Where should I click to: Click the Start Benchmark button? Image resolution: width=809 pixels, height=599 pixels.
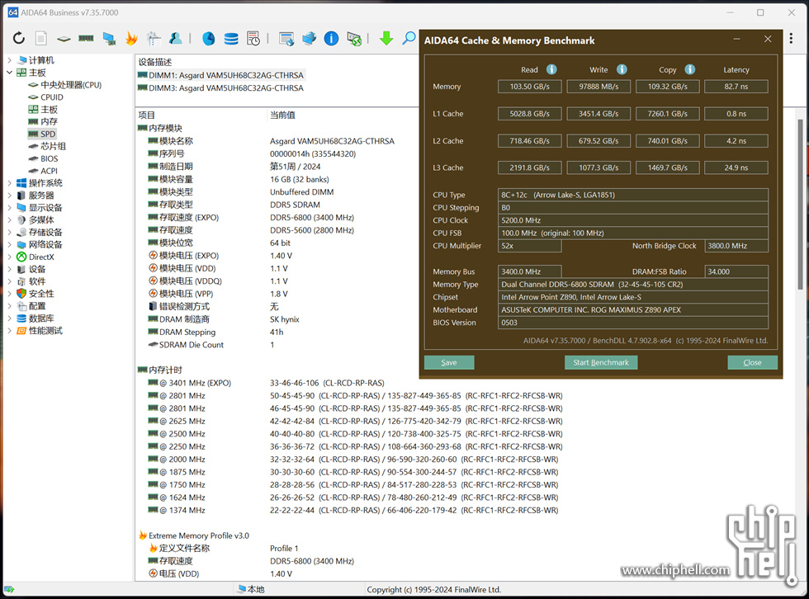(601, 362)
